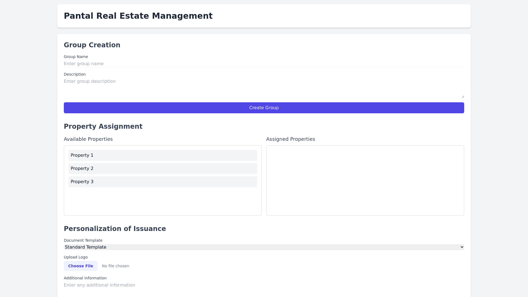Click the Additional Information label

85,278
